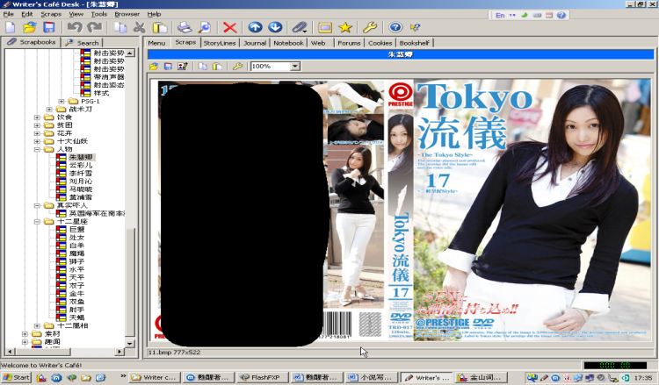Open scrap file in the scrap toolbar
The height and width of the screenshot is (385, 659).
click(154, 67)
